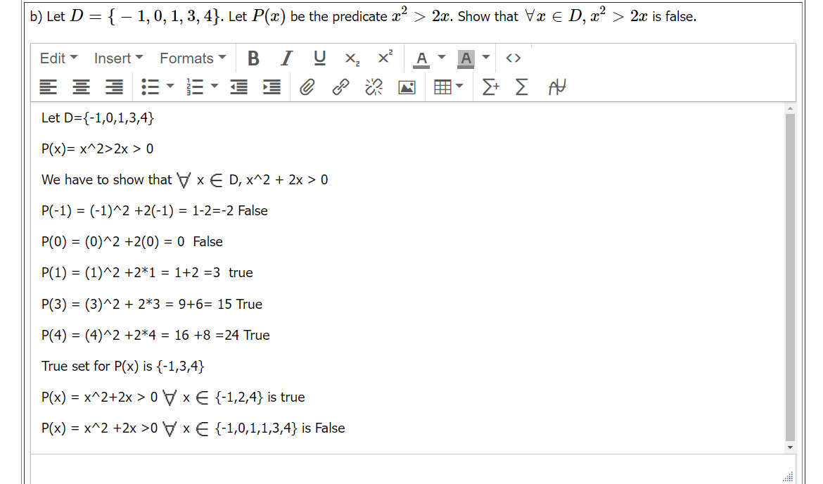Apply subscript formatting
The image size is (823, 484).
(351, 58)
